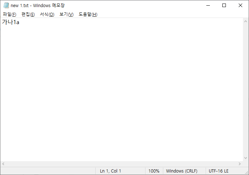Image resolution: width=249 pixels, height=175 pixels.
Task: Click the resize grip in status bar corner
Action: tap(247, 173)
